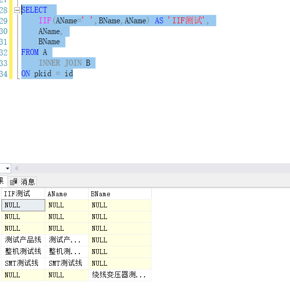Select the AName column header
The image size is (290, 289).
click(x=67, y=194)
